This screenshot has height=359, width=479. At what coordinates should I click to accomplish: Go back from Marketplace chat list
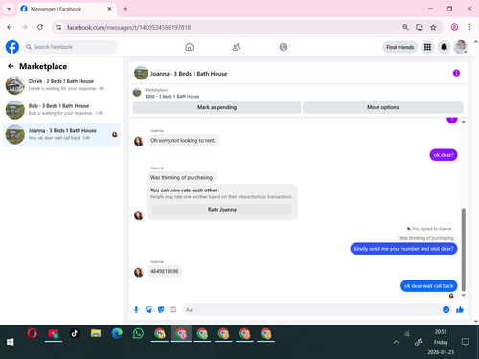pyautogui.click(x=11, y=66)
